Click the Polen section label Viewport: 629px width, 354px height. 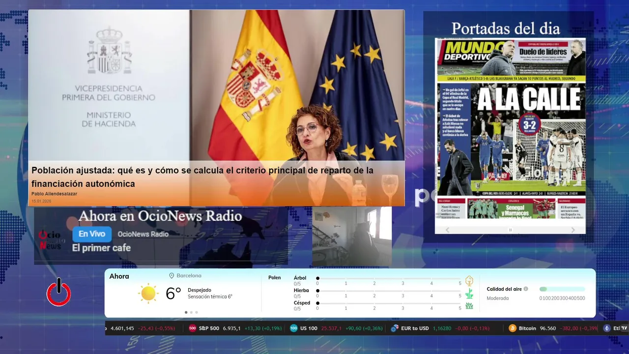[x=275, y=278]
